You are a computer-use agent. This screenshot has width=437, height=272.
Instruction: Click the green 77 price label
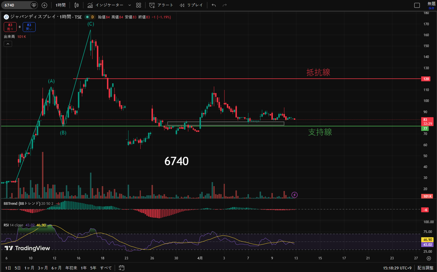click(425, 129)
